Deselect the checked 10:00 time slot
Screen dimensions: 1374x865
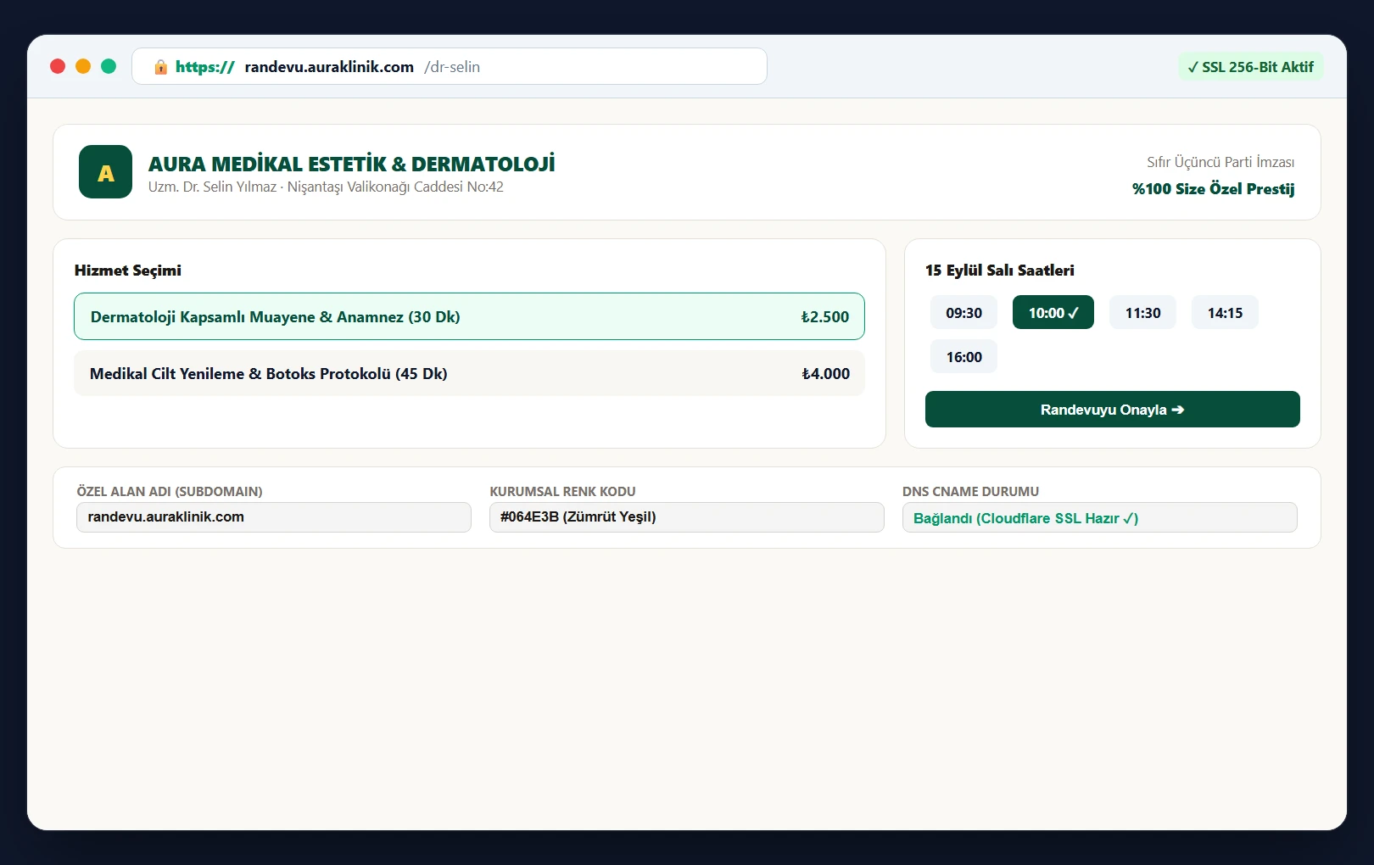tap(1053, 313)
